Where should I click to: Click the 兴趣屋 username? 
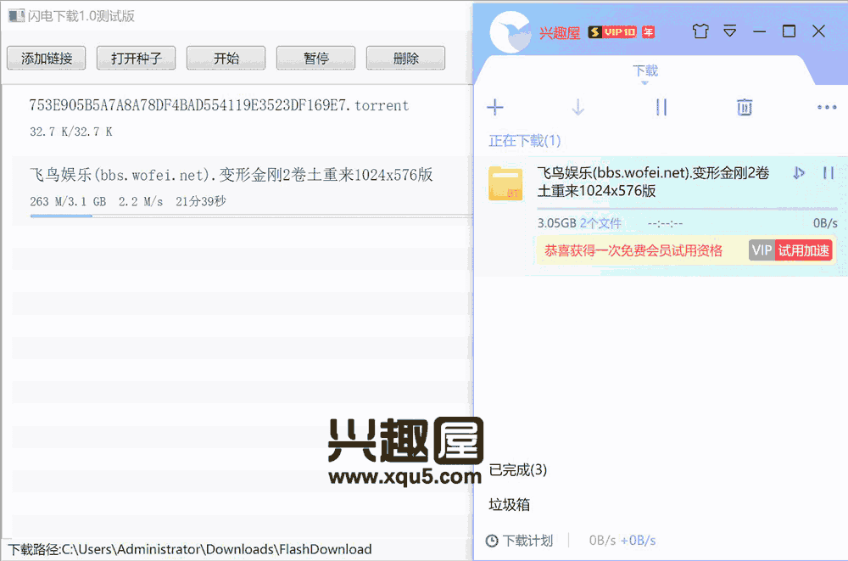tap(559, 32)
